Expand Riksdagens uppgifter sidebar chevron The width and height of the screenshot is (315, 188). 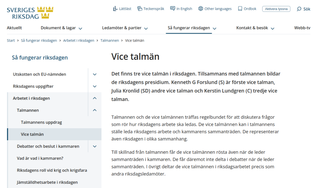click(x=95, y=86)
